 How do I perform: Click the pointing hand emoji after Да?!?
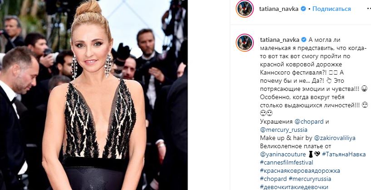[x=329, y=80]
